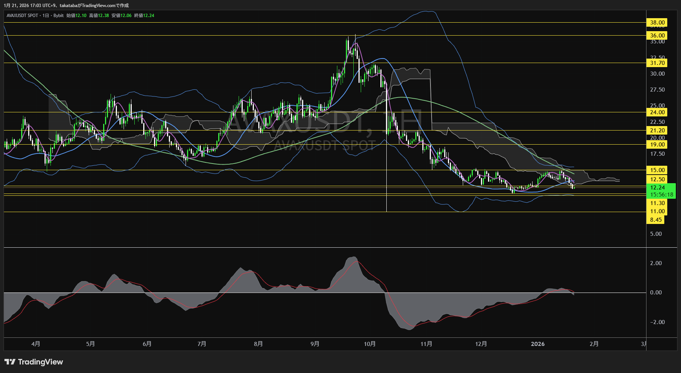Click the 4月 label on time axis
Image resolution: width=681 pixels, height=373 pixels.
click(36, 344)
